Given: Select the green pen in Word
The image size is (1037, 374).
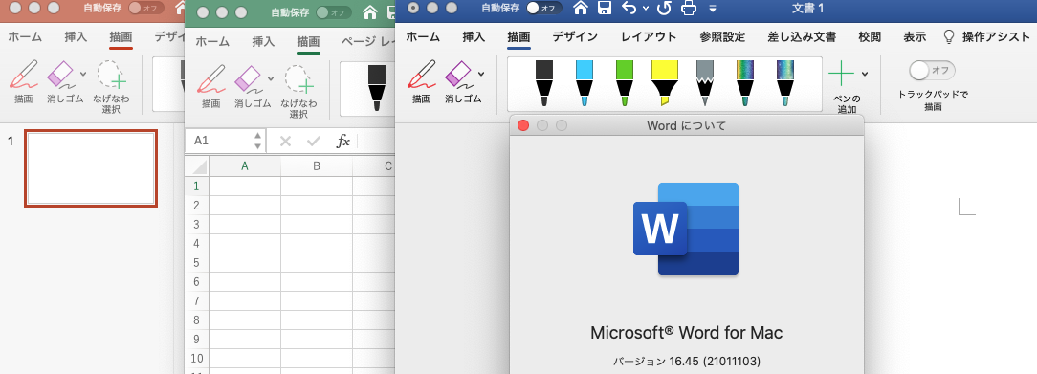Looking at the screenshot, I should coord(625,83).
